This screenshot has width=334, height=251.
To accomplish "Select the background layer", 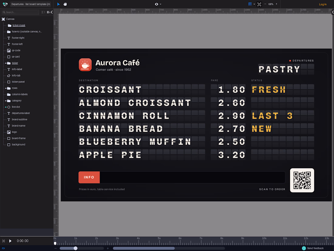I will (18, 145).
